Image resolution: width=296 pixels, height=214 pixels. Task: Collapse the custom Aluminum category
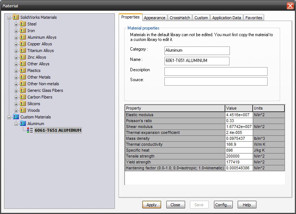16,124
